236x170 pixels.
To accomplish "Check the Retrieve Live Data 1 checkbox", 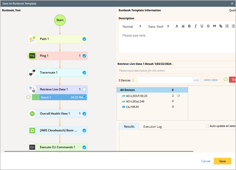I will click(x=84, y=89).
